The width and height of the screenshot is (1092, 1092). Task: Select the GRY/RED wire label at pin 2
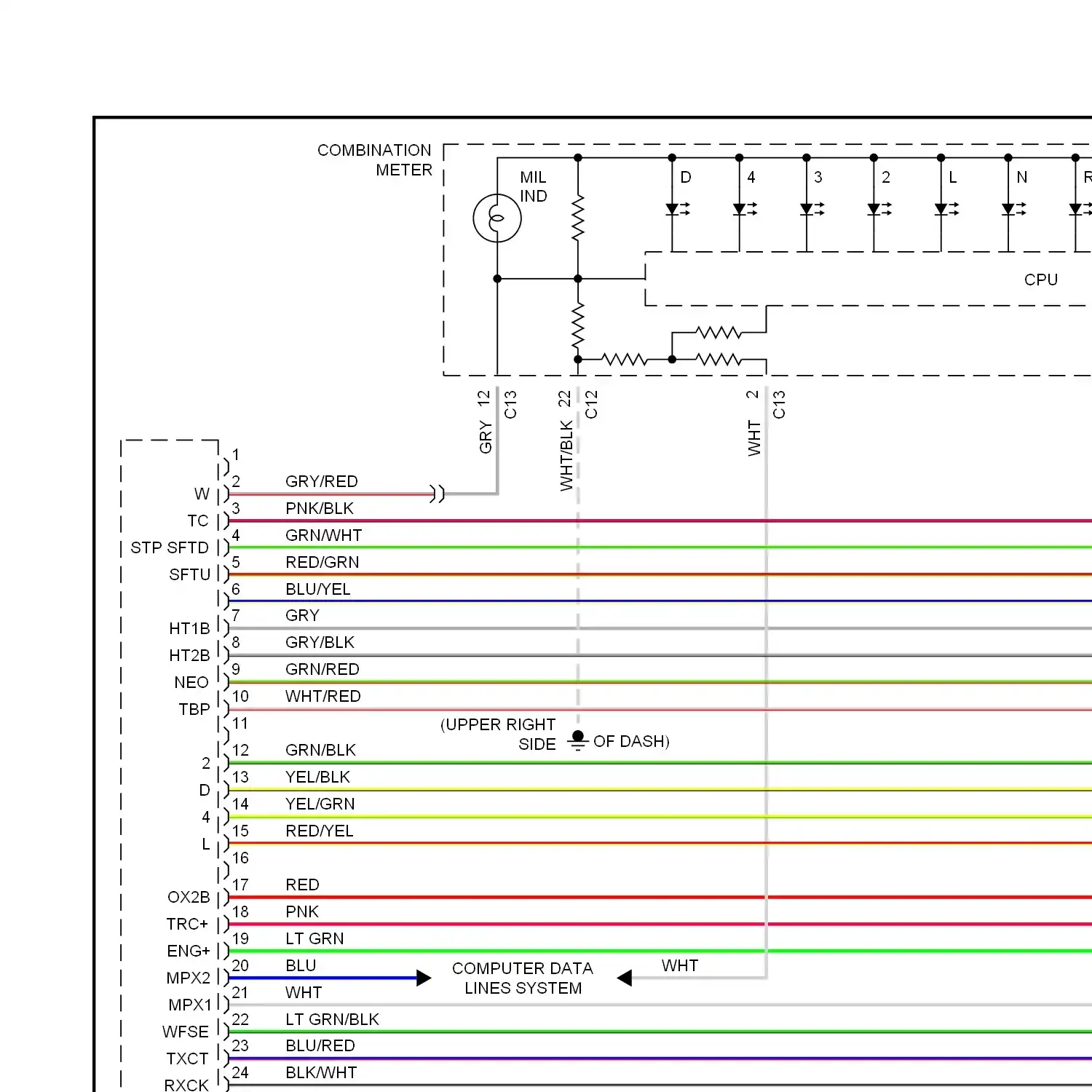[x=322, y=481]
